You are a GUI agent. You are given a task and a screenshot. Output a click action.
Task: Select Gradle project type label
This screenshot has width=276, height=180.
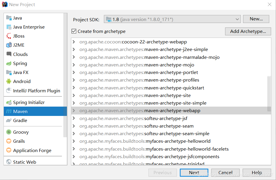(20, 121)
